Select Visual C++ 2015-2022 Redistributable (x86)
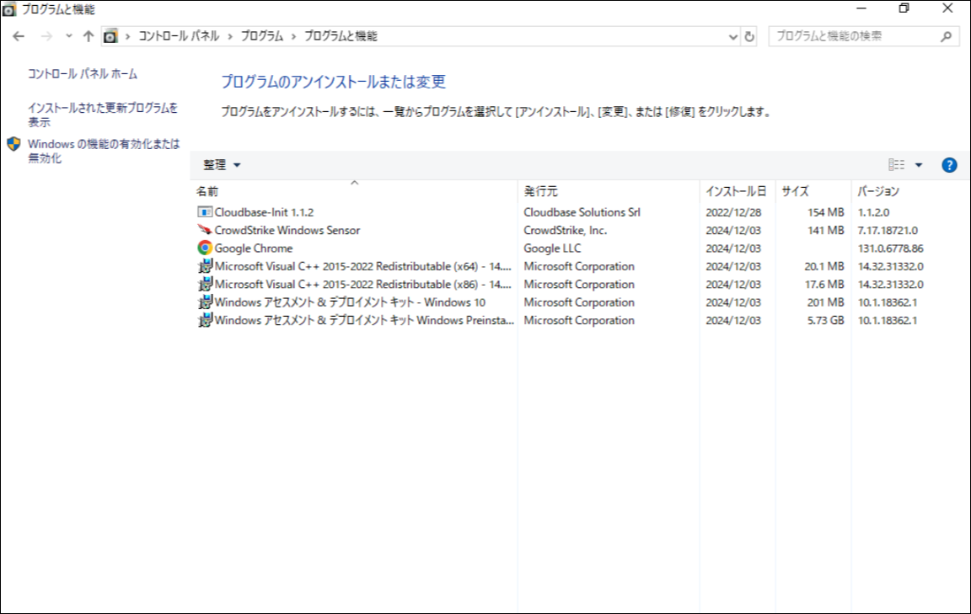971x614 pixels. click(x=363, y=284)
